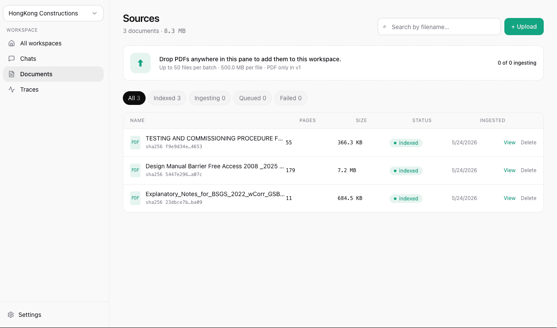Click the + Upload button
Image resolution: width=557 pixels, height=328 pixels.
[x=524, y=27]
